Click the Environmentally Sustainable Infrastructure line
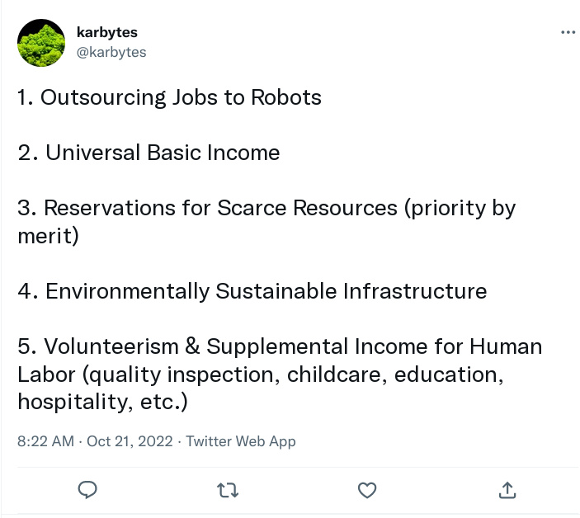The width and height of the screenshot is (580, 518). pos(252,291)
